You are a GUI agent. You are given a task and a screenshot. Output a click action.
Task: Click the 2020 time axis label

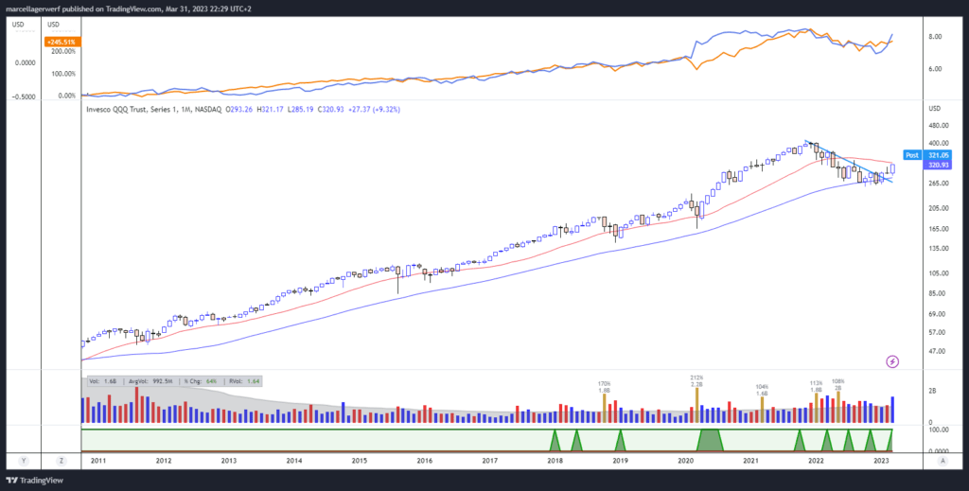click(686, 461)
